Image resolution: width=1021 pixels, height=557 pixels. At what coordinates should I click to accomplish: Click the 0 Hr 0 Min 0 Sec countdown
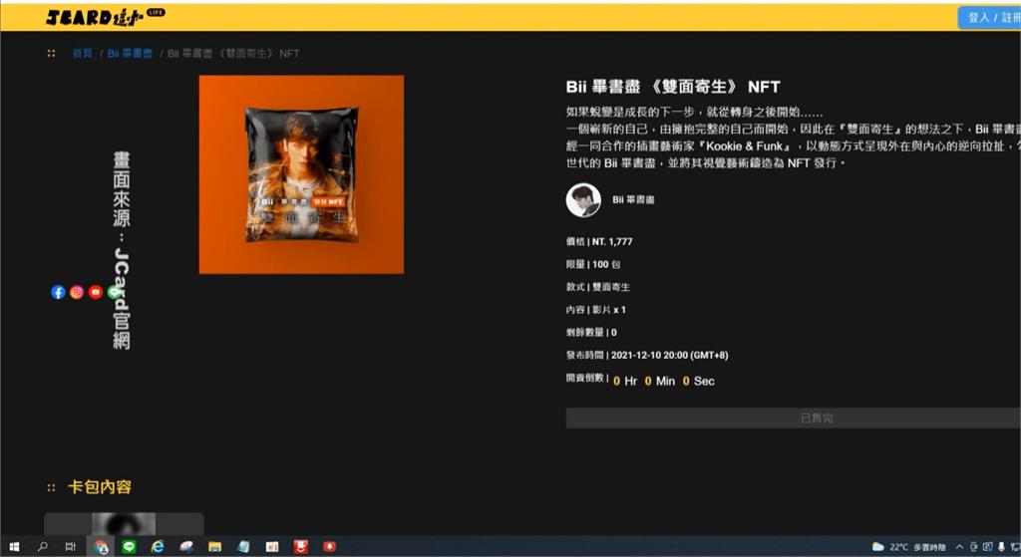[x=663, y=382]
